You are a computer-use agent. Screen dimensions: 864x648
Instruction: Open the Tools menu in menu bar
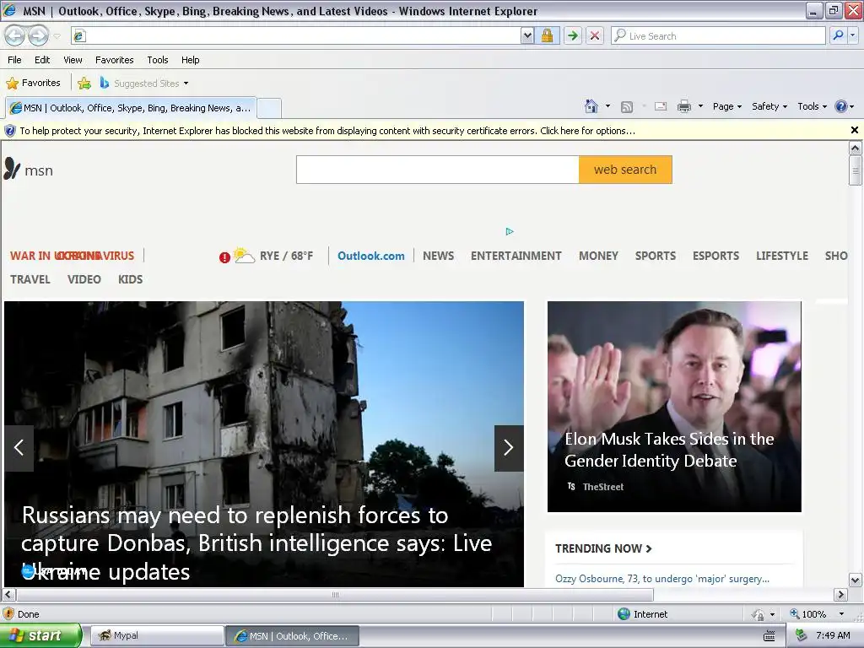[158, 60]
